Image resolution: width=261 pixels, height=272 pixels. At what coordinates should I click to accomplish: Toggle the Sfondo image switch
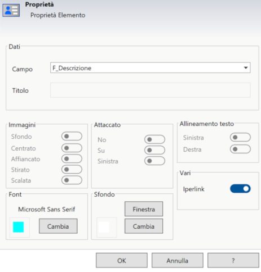click(72, 136)
